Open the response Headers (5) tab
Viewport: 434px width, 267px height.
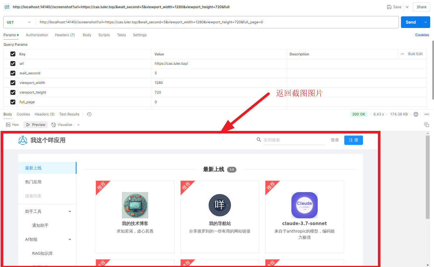(44, 114)
